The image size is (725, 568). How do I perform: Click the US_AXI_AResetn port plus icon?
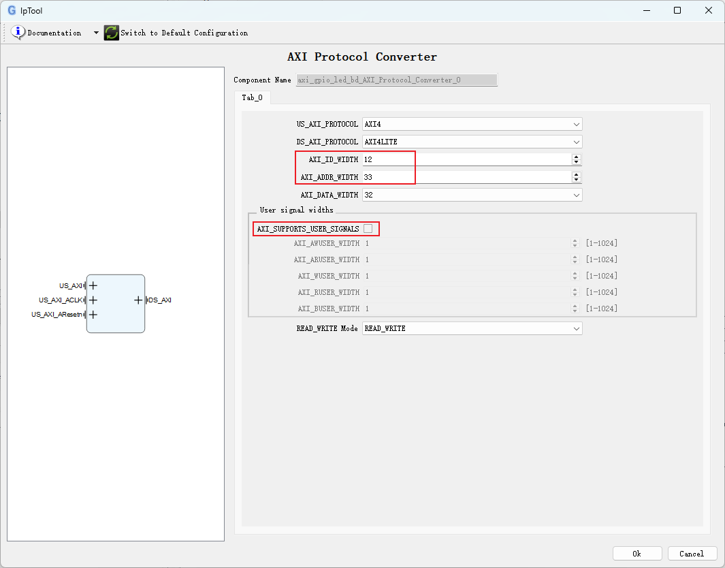pos(93,315)
